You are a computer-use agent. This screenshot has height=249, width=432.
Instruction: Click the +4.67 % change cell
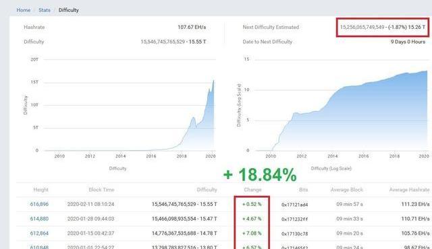[252, 219]
